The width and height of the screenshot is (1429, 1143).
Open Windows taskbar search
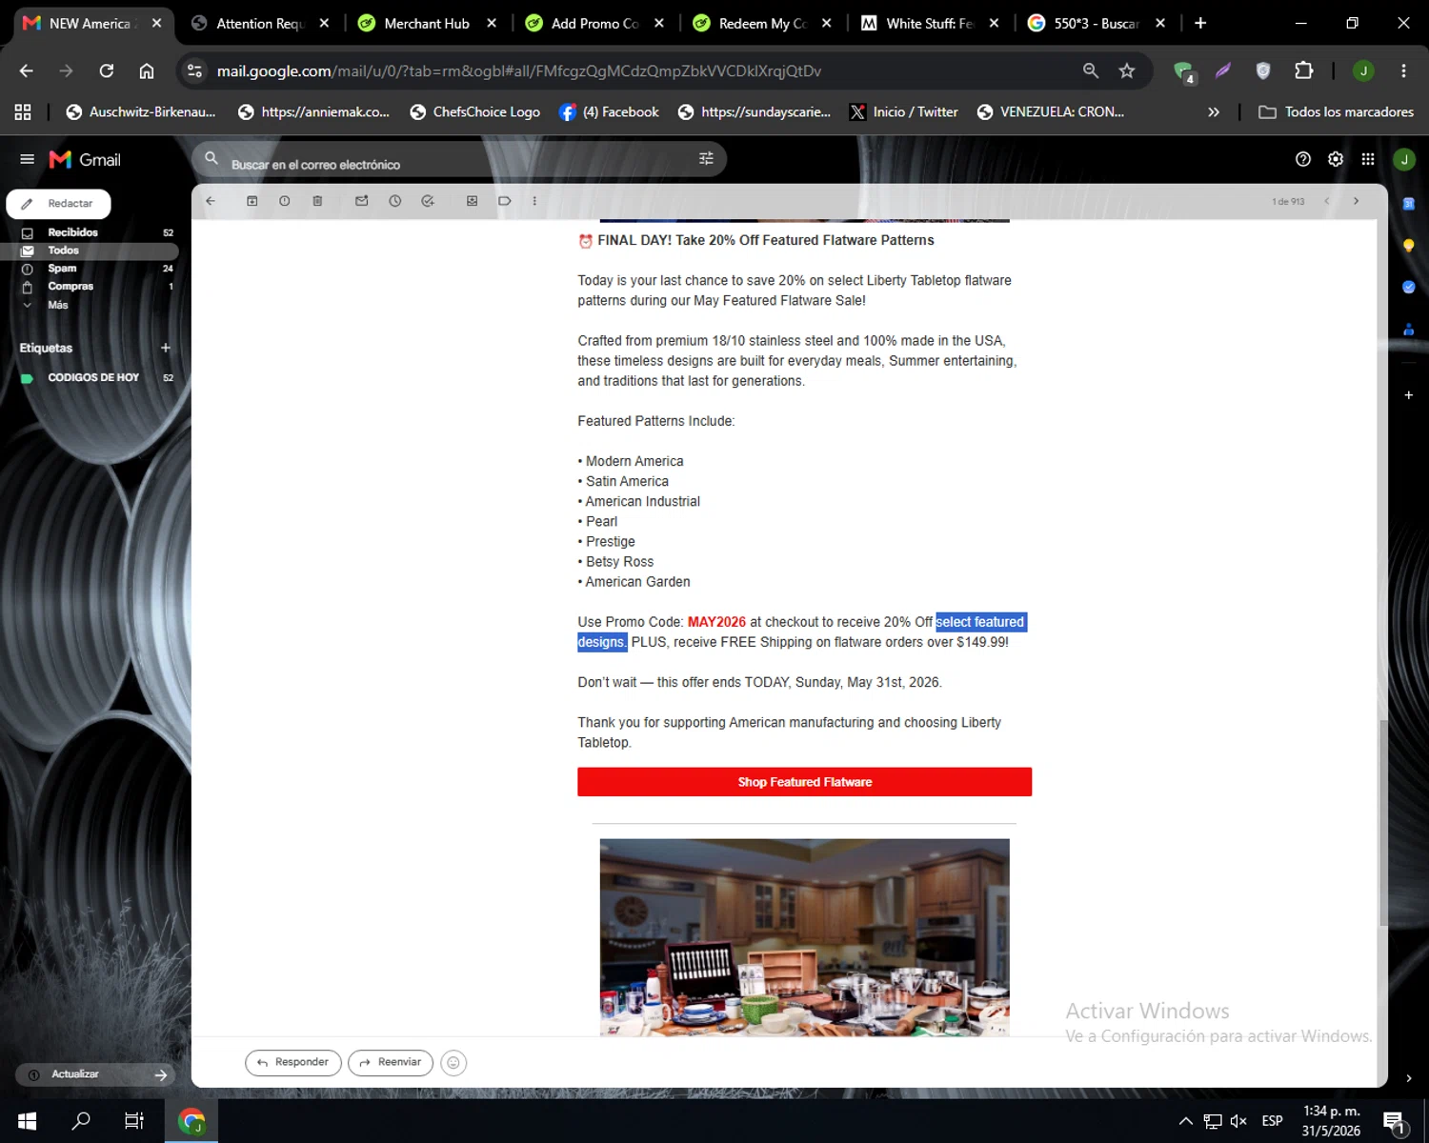point(81,1121)
